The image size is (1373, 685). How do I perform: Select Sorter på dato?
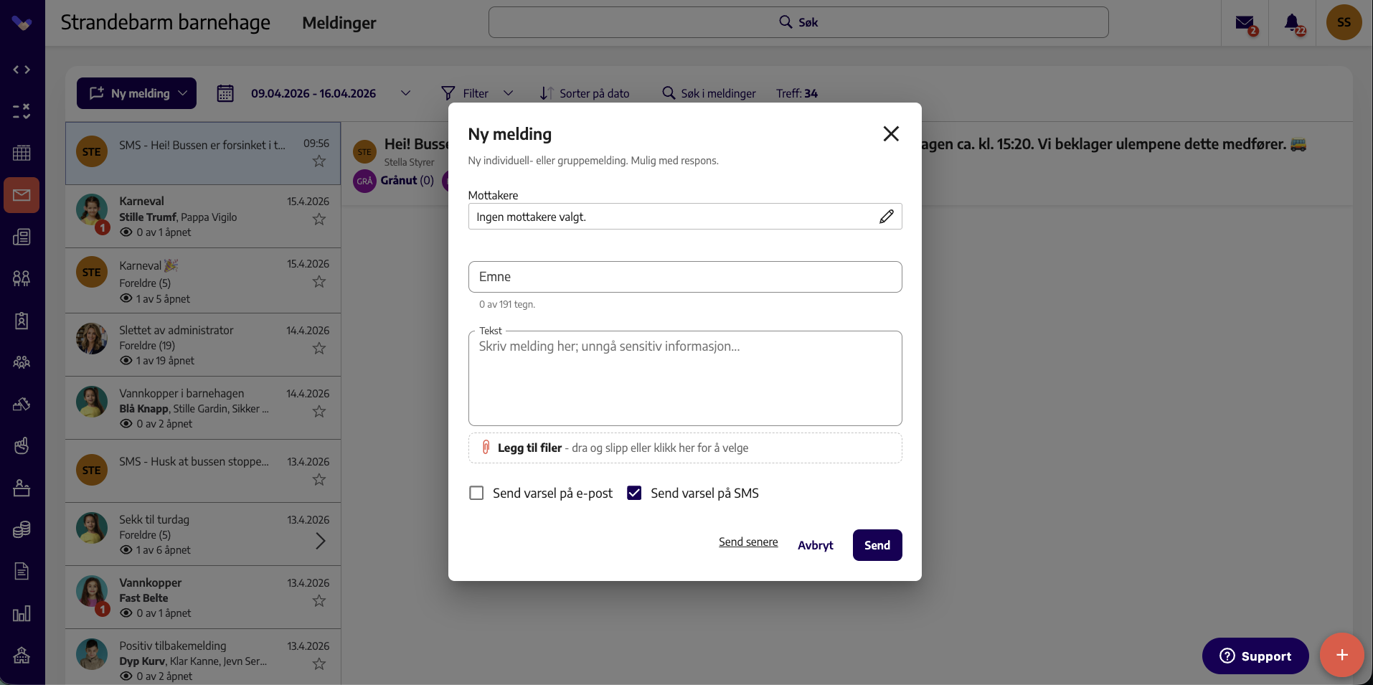[585, 93]
